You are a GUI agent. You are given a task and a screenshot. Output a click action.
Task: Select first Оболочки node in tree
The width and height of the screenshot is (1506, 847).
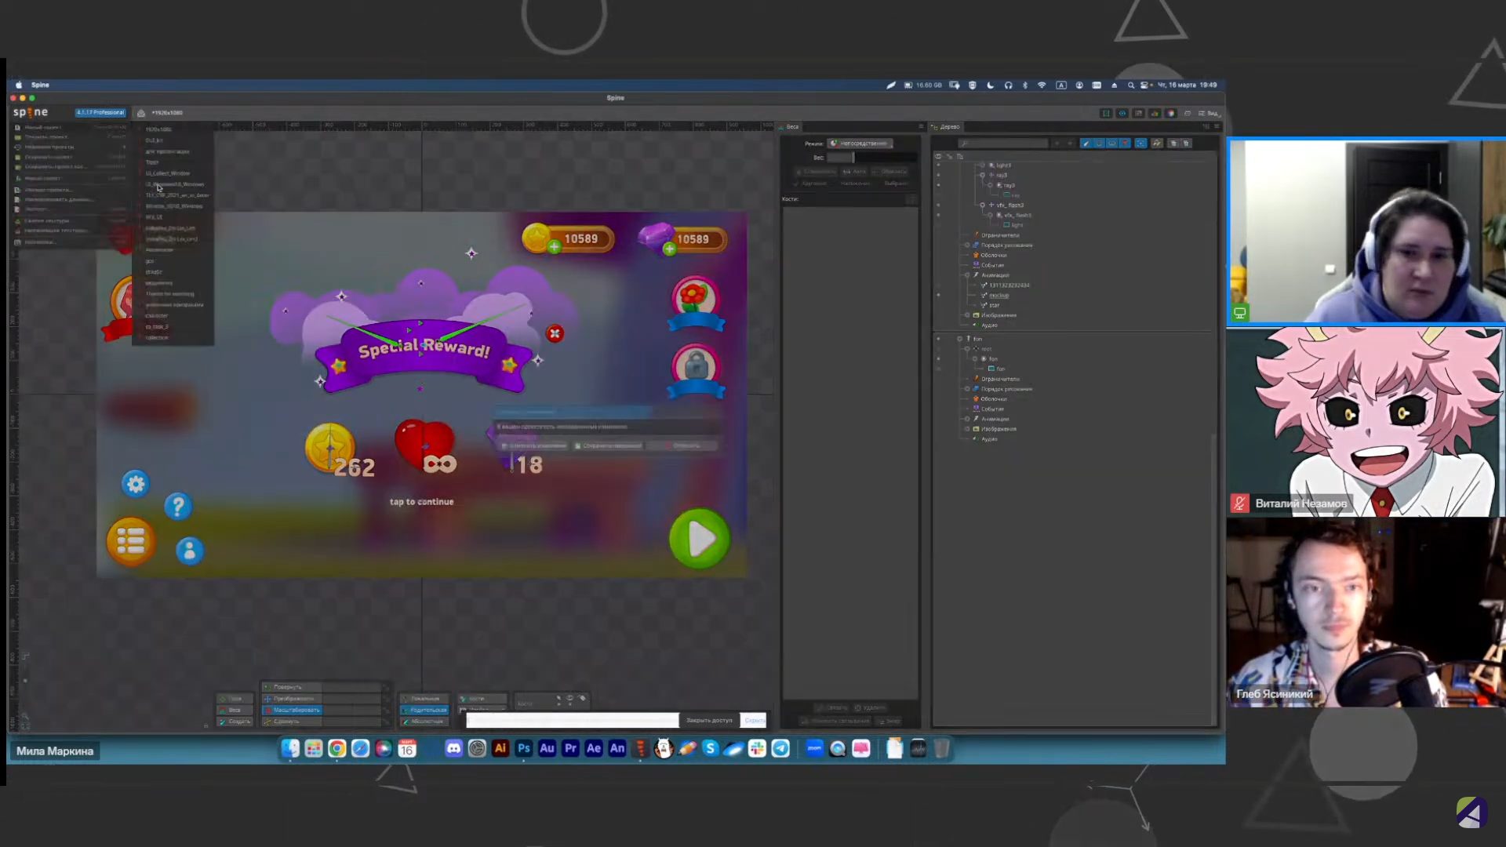click(x=994, y=255)
